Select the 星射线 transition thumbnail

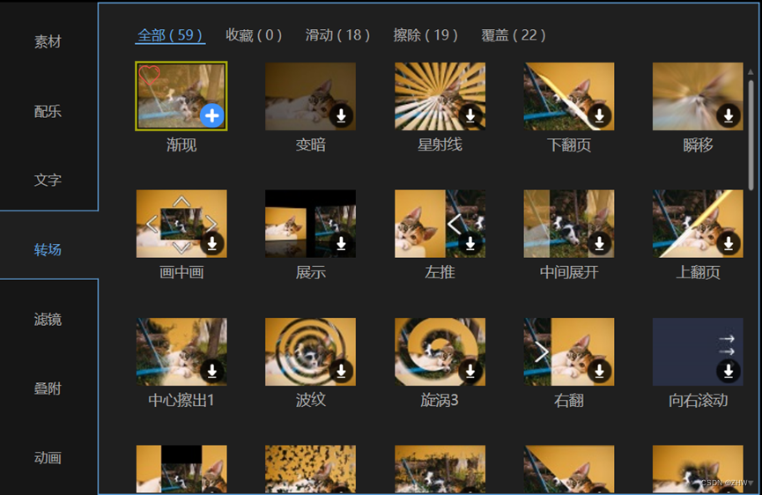coord(440,96)
